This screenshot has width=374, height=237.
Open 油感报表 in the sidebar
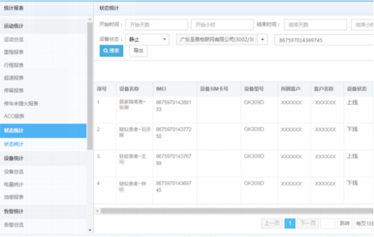tap(14, 197)
